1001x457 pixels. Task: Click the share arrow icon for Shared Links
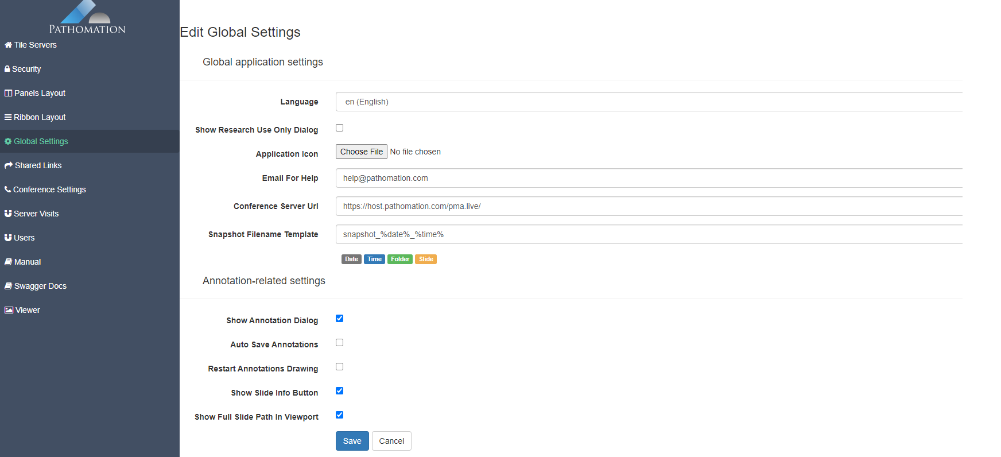pos(9,165)
